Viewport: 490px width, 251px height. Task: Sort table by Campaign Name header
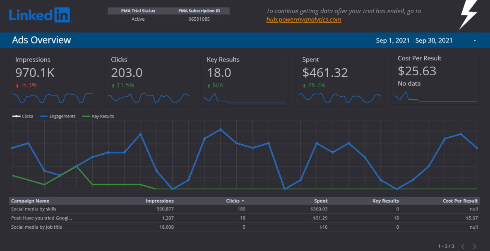(30, 201)
